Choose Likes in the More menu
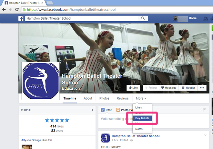The width and height of the screenshot is (213, 149). pos(142,107)
